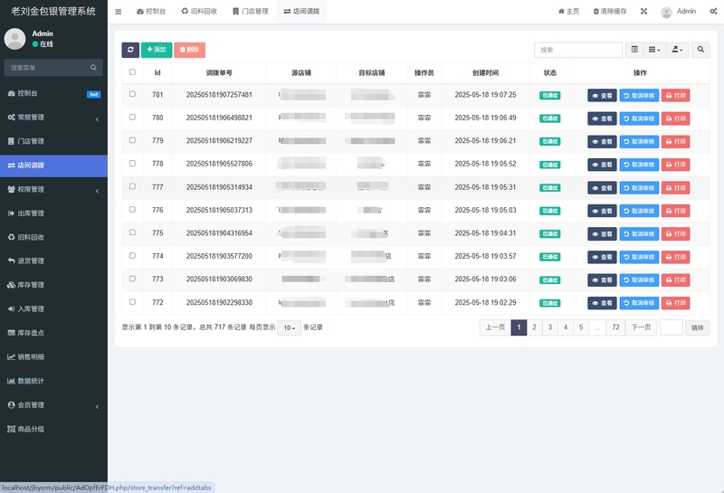
Task: Open 门店管理 in the sidebar
Action: [53, 141]
